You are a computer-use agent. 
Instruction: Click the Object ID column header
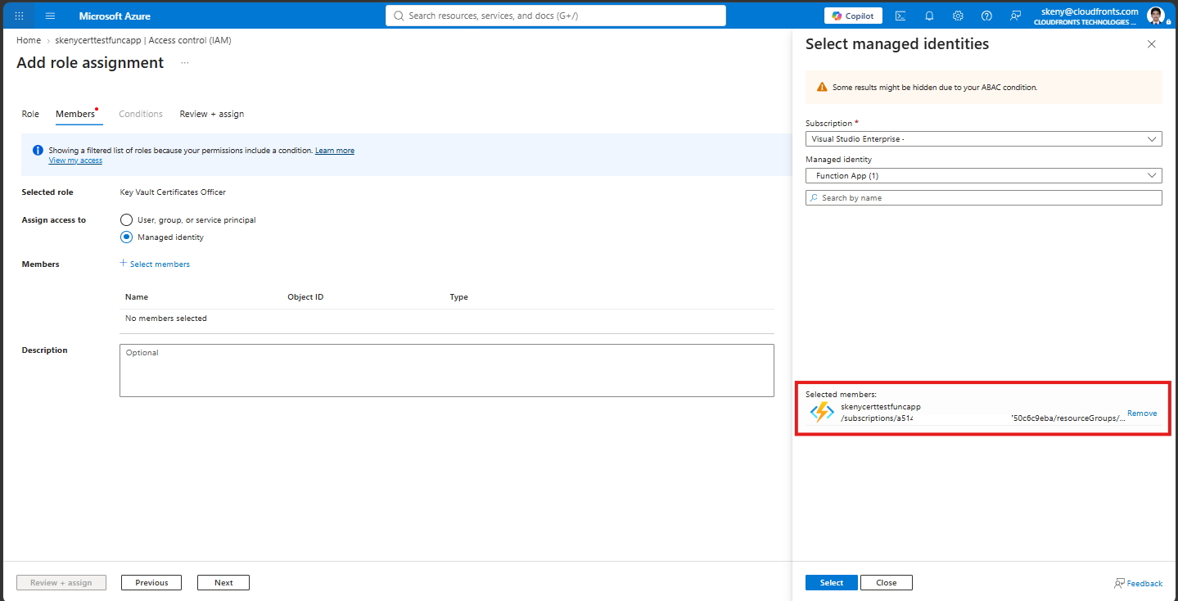pos(305,297)
